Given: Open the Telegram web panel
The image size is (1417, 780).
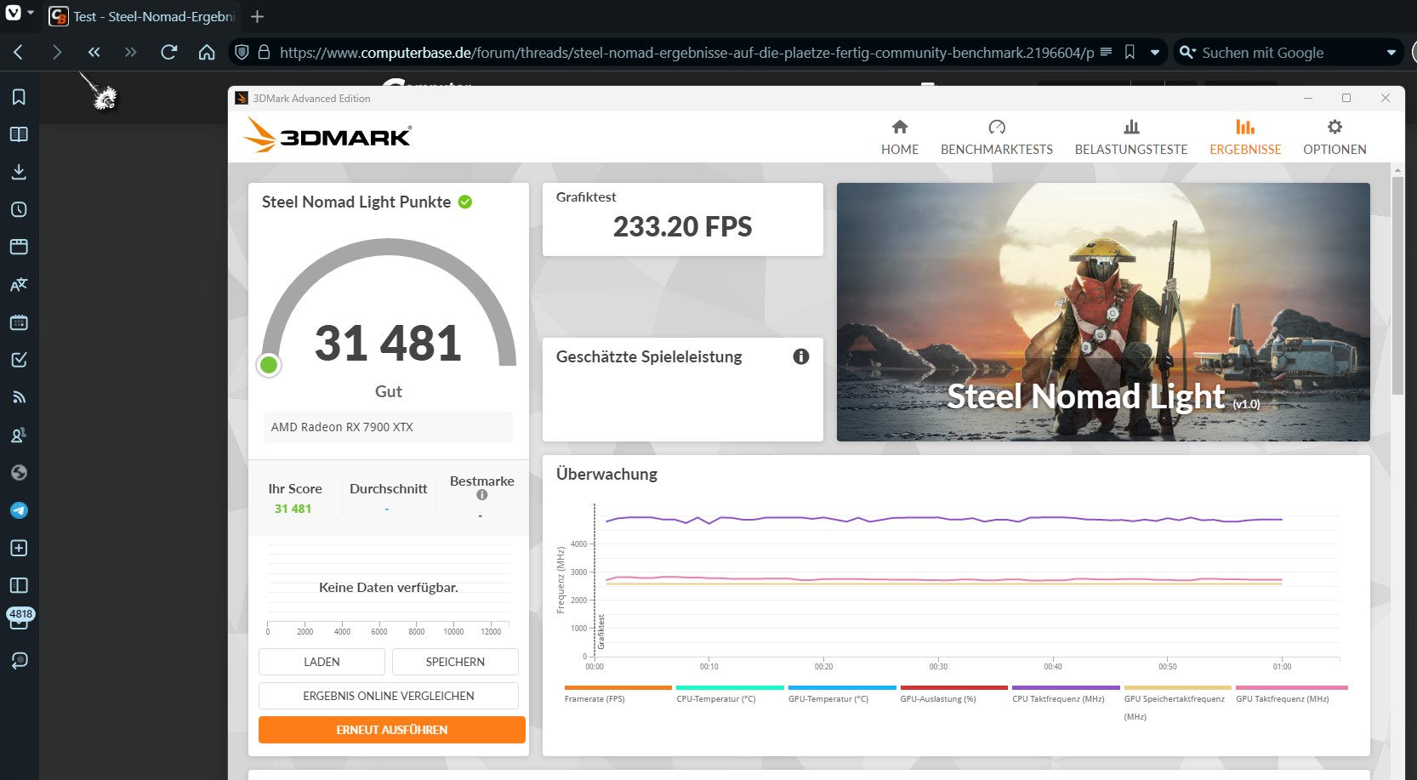Looking at the screenshot, I should click(x=18, y=510).
